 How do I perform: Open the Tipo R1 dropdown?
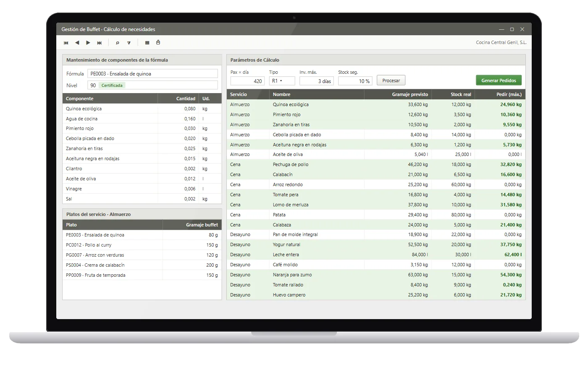[282, 81]
